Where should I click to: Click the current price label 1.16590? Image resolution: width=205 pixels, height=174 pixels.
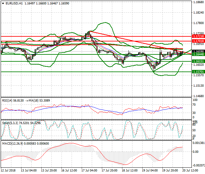pos(198,51)
